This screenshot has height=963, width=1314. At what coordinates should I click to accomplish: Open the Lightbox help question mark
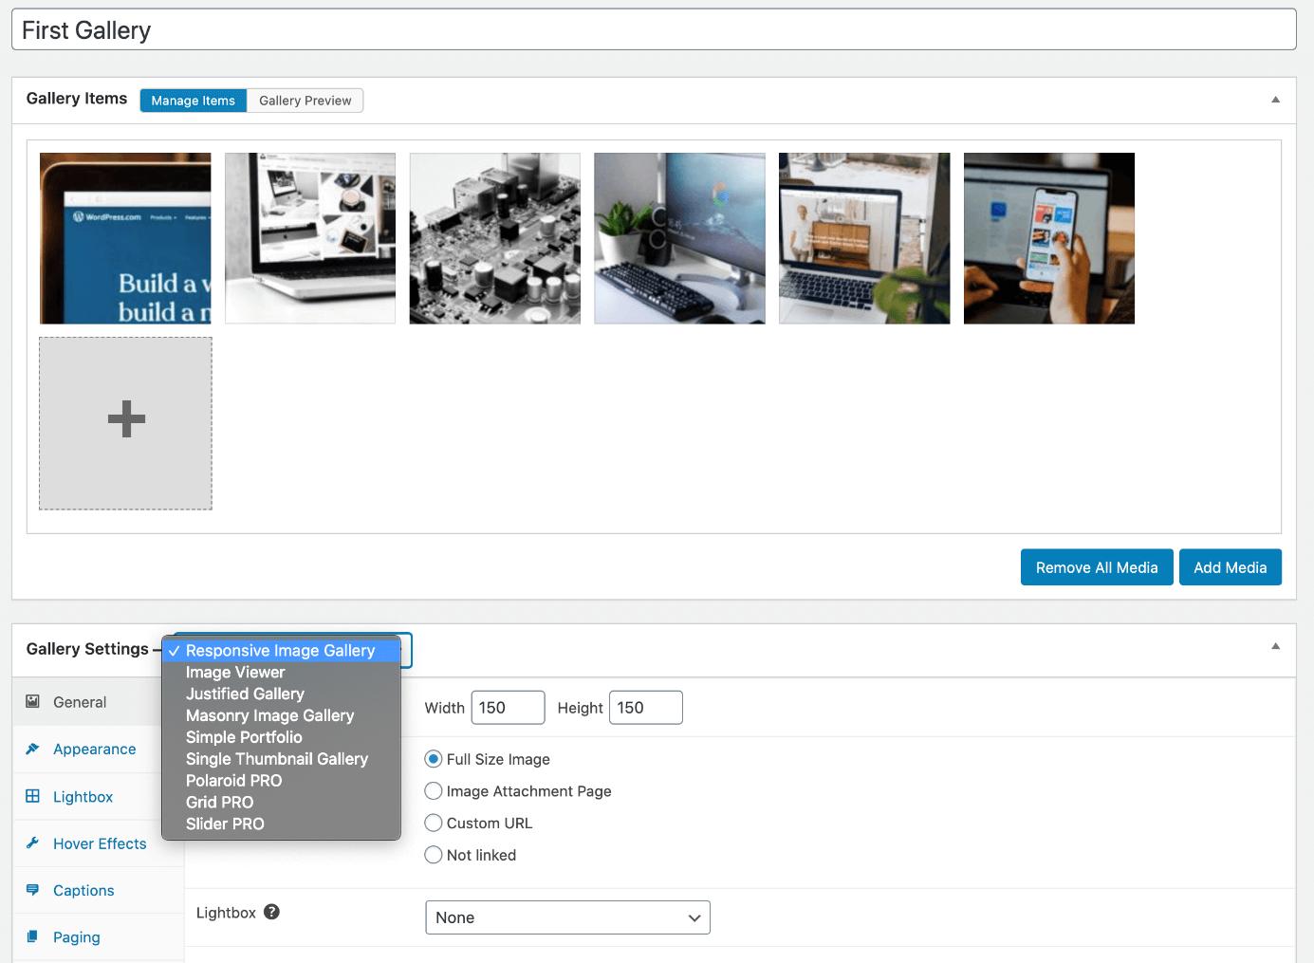tap(271, 912)
